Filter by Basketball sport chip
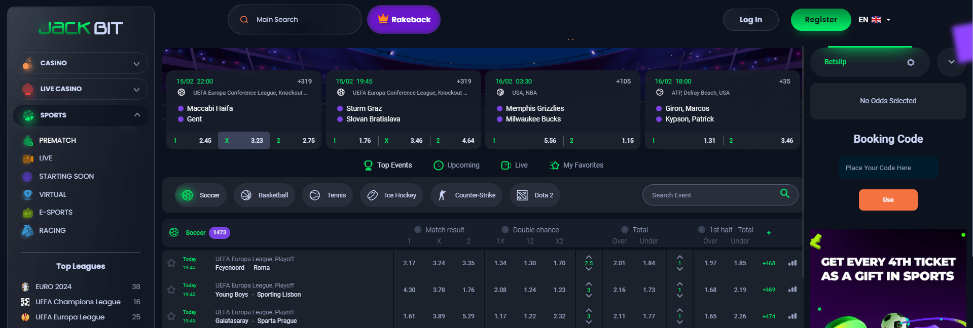 coord(264,195)
